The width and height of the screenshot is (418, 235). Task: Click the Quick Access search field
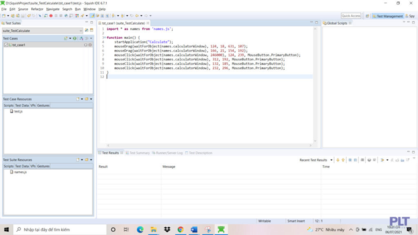pyautogui.click(x=351, y=16)
